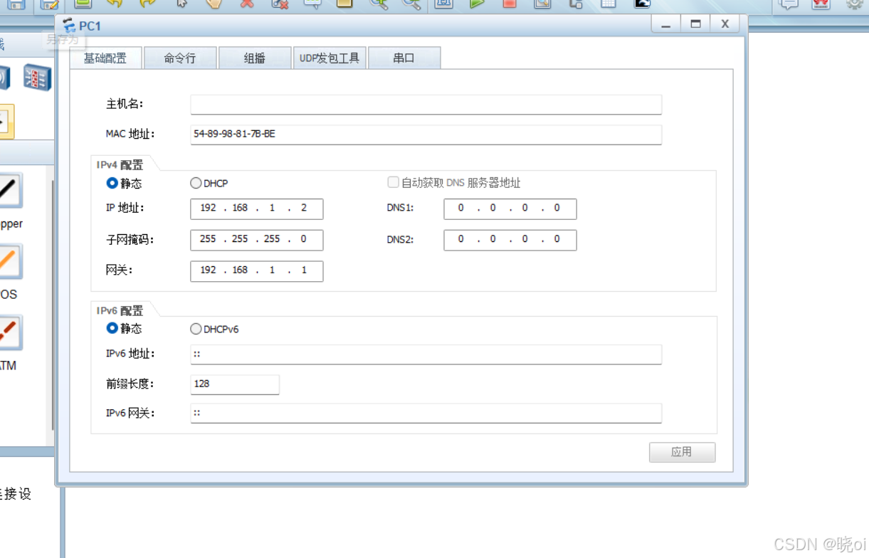869x558 pixels.
Task: Click the DNS2 address field
Action: pyautogui.click(x=510, y=240)
